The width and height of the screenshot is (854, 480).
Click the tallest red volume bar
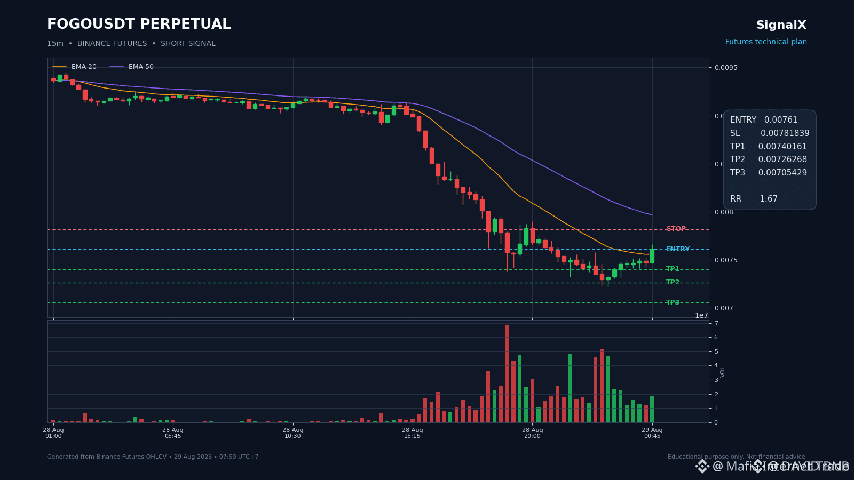click(507, 373)
